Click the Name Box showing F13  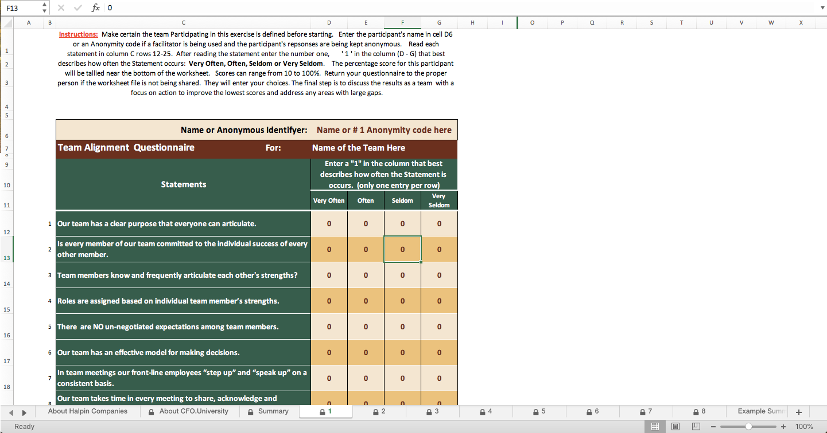tap(21, 8)
